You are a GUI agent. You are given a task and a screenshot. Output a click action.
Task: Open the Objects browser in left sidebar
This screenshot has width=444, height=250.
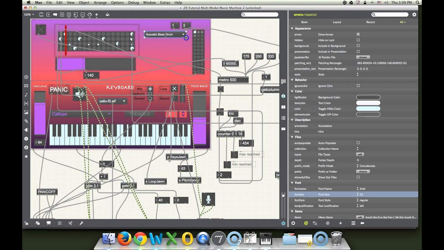pyautogui.click(x=26, y=77)
